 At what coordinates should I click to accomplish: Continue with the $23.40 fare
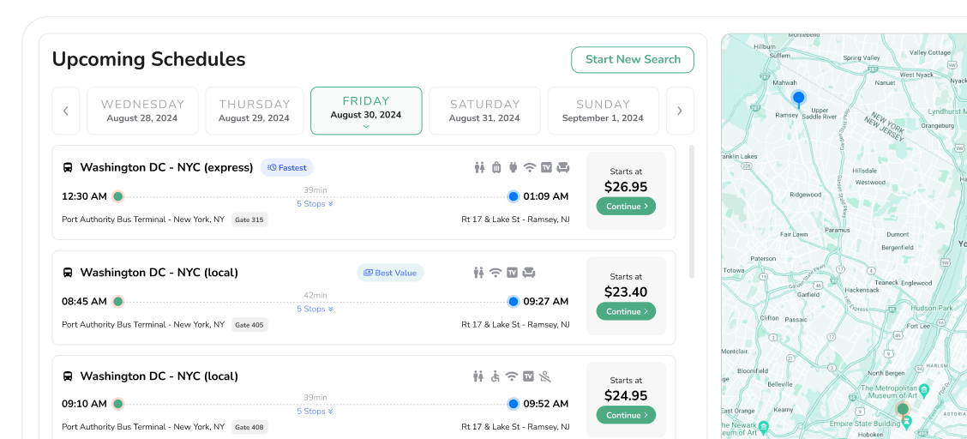[x=626, y=311]
